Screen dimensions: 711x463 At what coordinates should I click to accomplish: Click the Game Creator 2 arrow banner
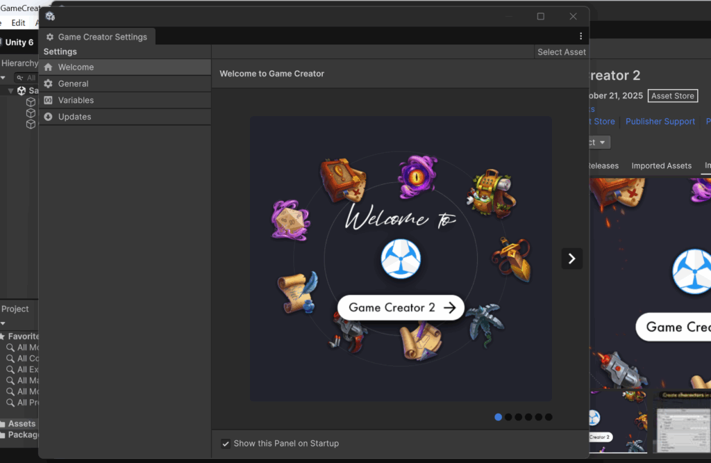point(401,307)
